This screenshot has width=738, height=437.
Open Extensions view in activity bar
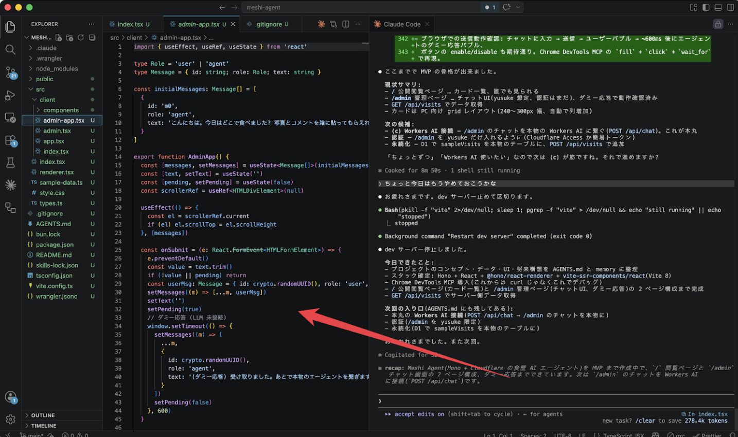tap(10, 140)
